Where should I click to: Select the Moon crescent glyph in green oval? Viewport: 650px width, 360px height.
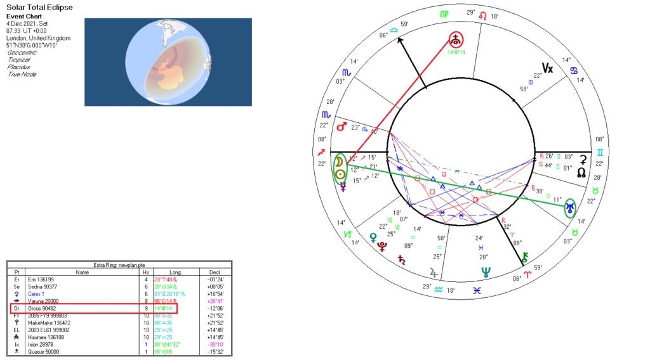[x=340, y=160]
